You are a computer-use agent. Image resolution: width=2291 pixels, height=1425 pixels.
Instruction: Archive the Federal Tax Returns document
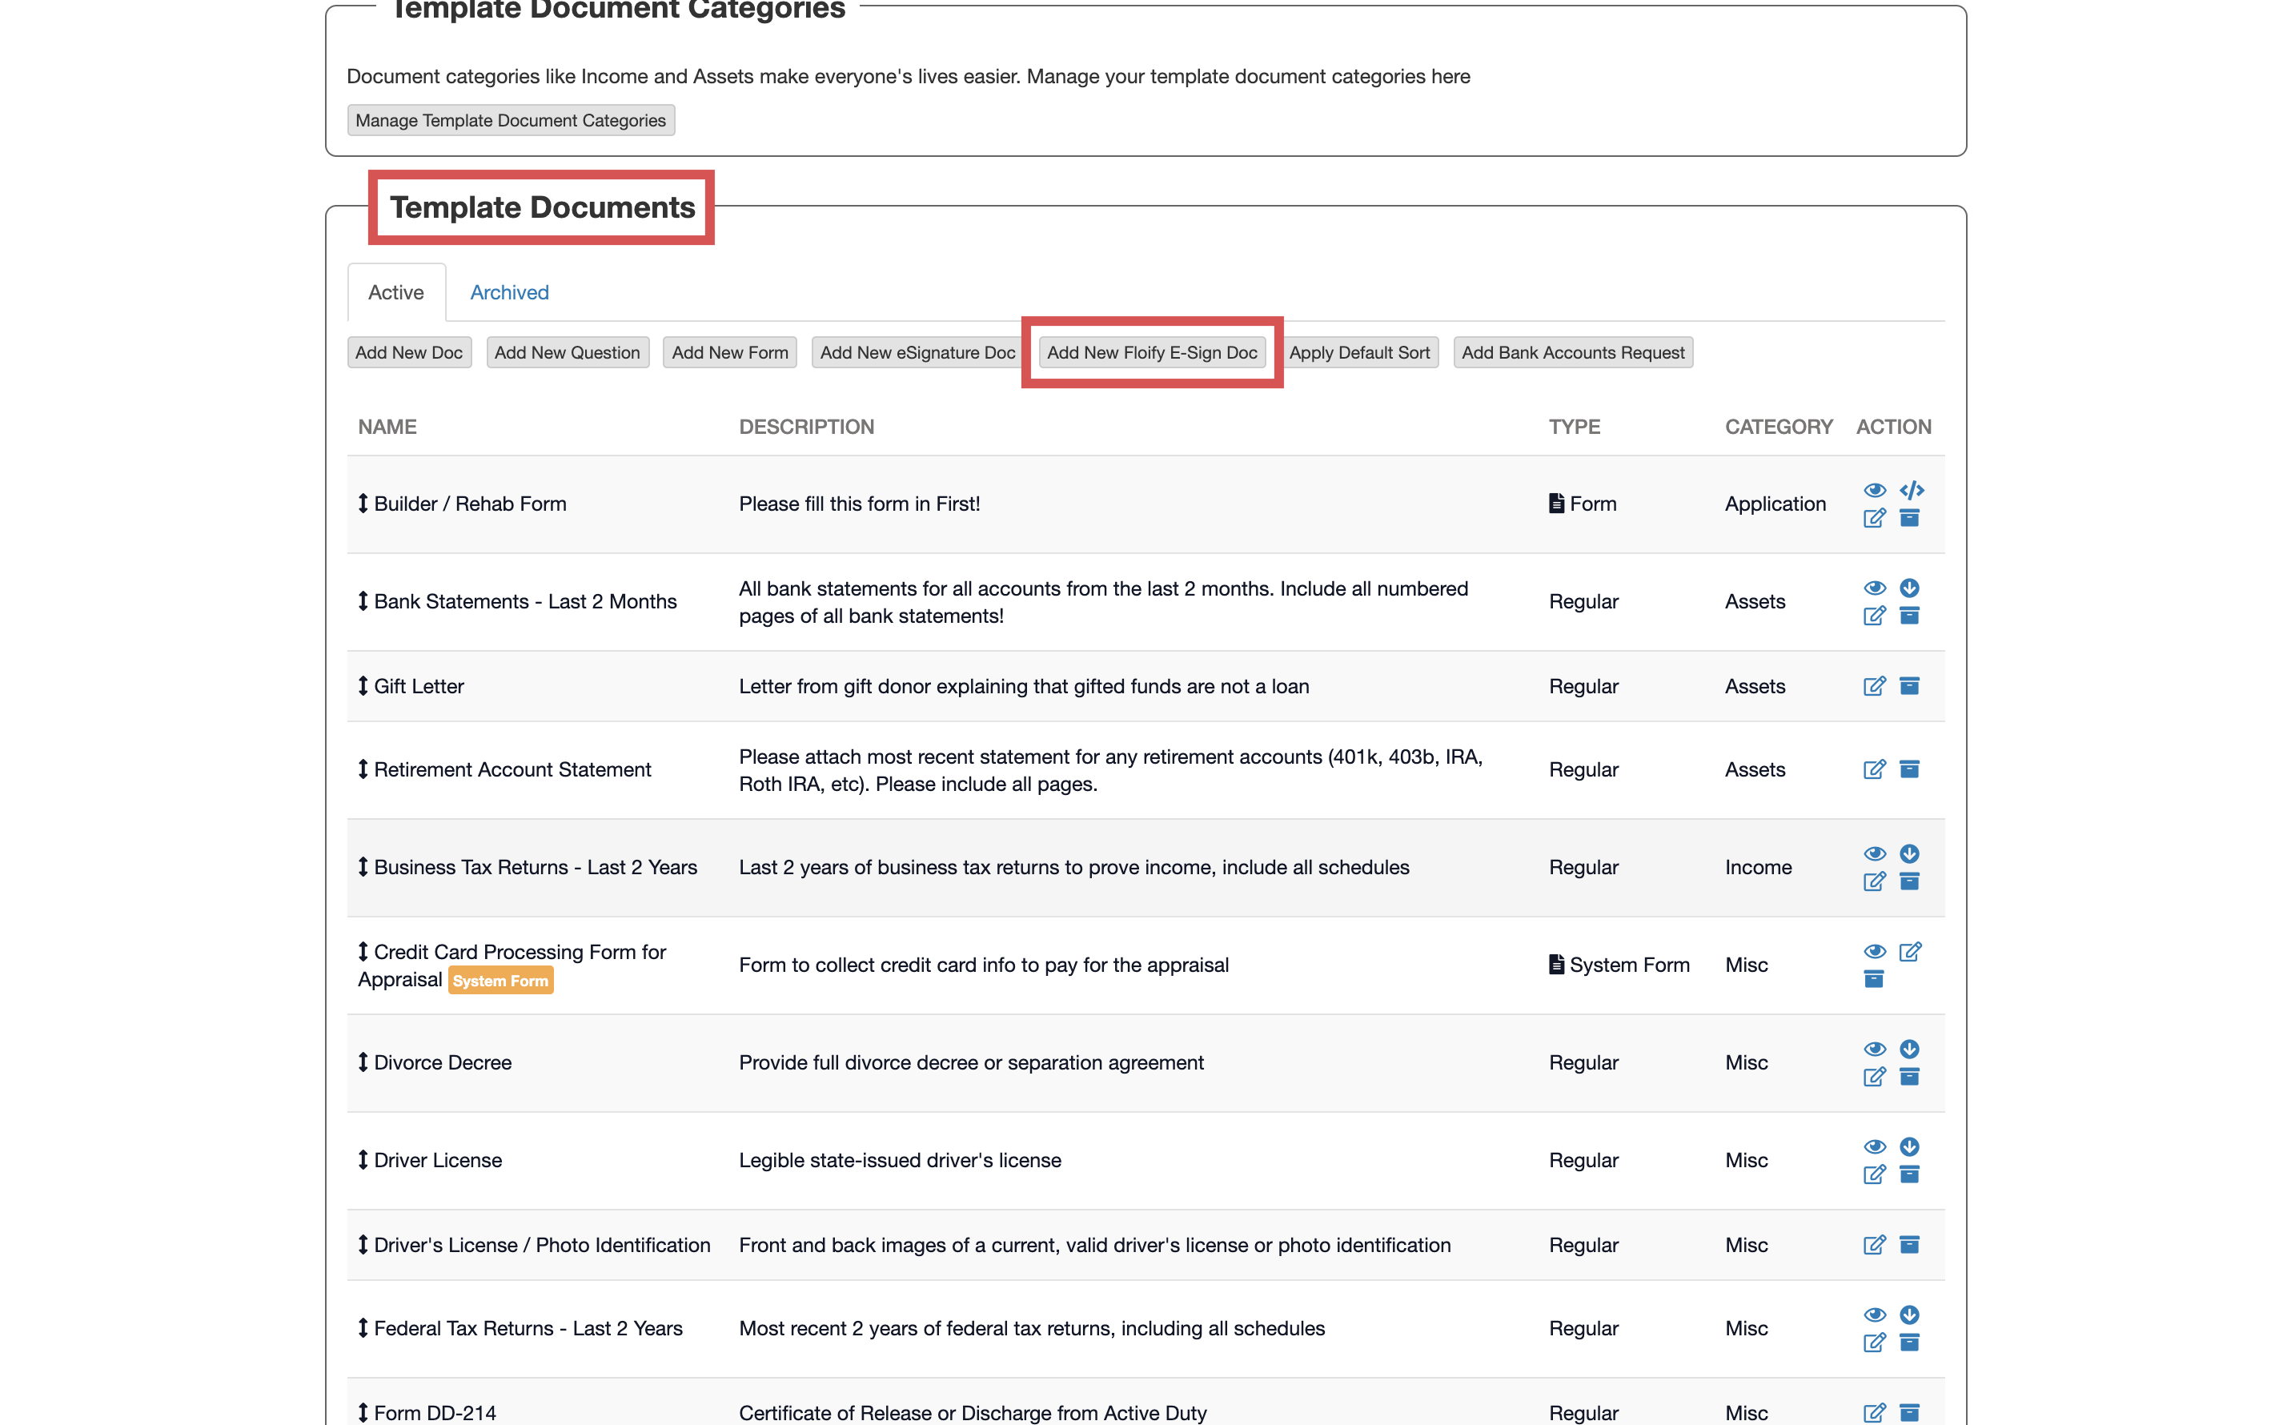1908,1342
